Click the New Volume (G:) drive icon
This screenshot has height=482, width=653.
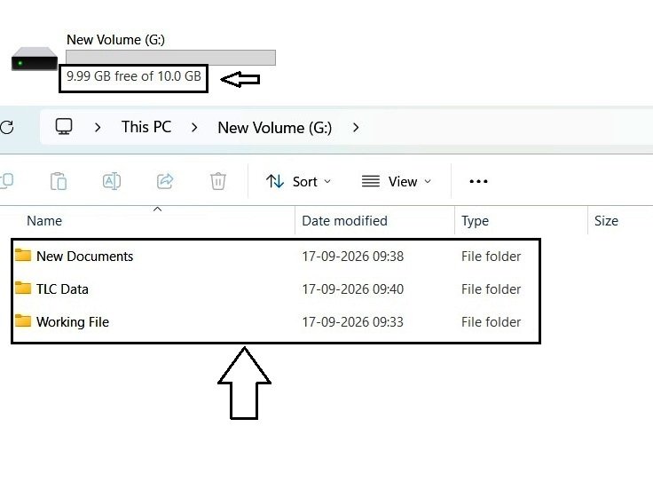[34, 59]
